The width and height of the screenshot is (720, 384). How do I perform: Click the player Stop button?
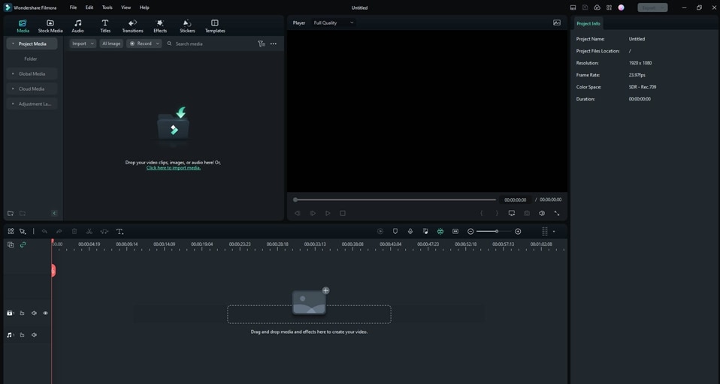(x=343, y=213)
